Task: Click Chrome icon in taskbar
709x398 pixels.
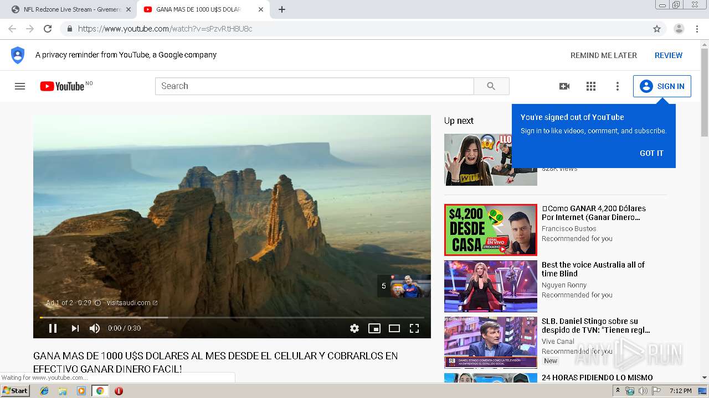Action: [x=100, y=391]
